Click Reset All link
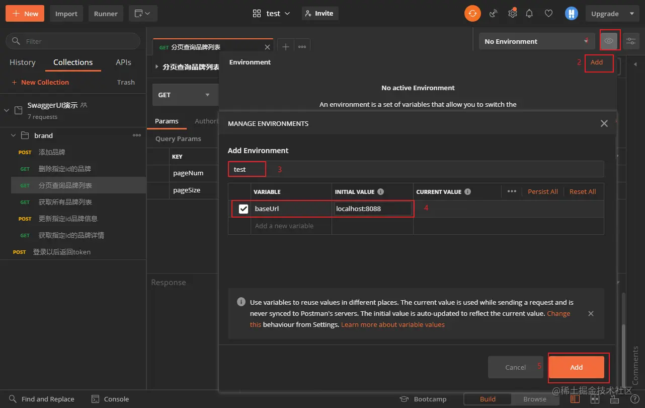645x408 pixels. click(583, 191)
